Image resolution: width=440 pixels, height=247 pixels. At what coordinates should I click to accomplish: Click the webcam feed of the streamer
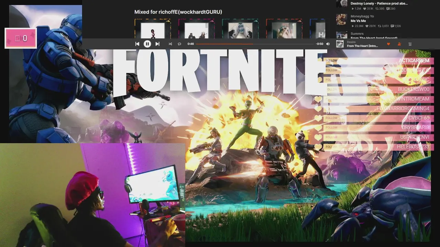[92, 195]
